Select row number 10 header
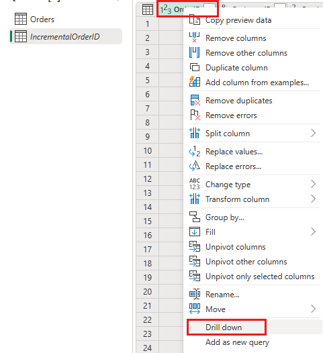 click(148, 150)
